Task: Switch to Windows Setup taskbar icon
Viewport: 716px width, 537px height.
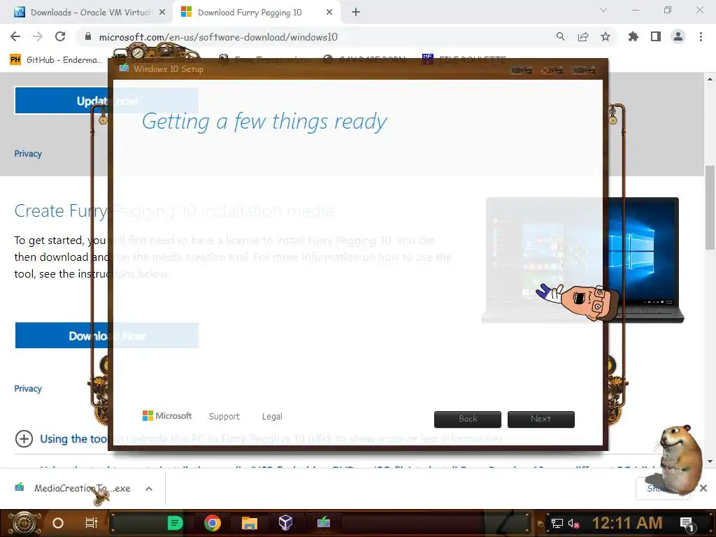Action: [323, 522]
